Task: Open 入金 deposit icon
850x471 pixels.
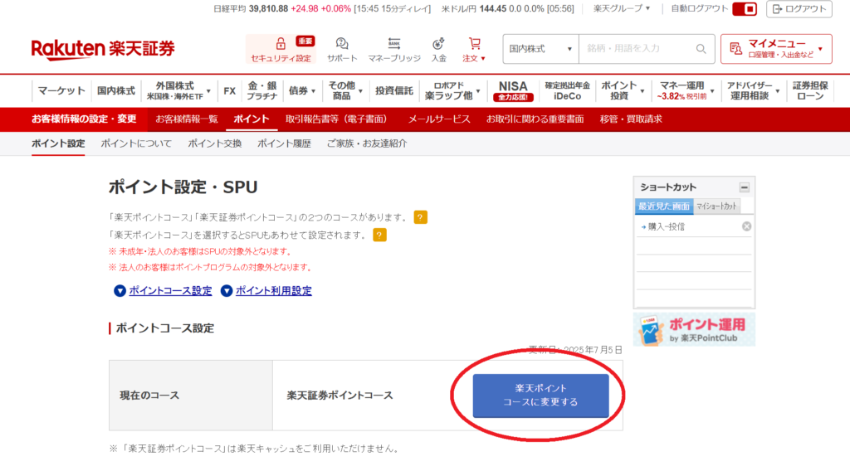Action: [438, 49]
